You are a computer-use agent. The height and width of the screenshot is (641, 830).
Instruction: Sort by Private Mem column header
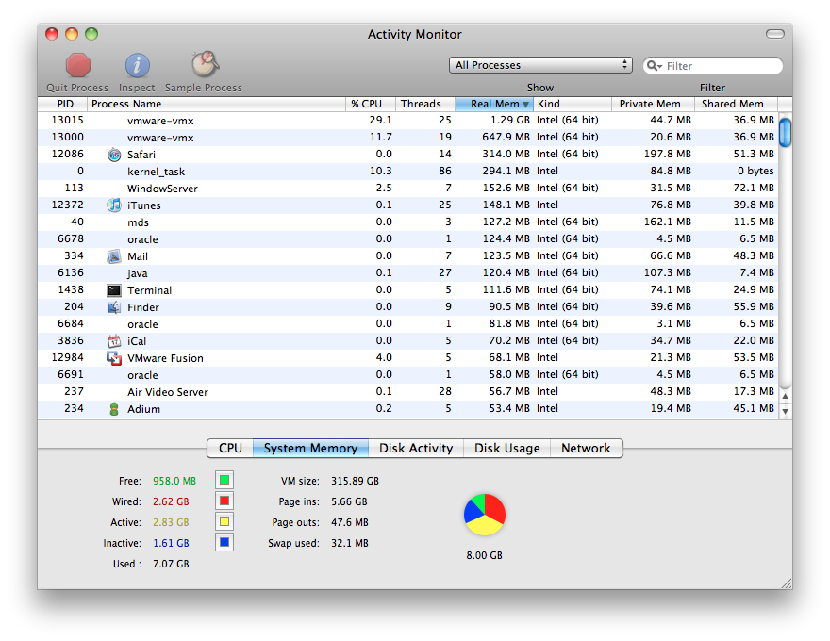(654, 104)
